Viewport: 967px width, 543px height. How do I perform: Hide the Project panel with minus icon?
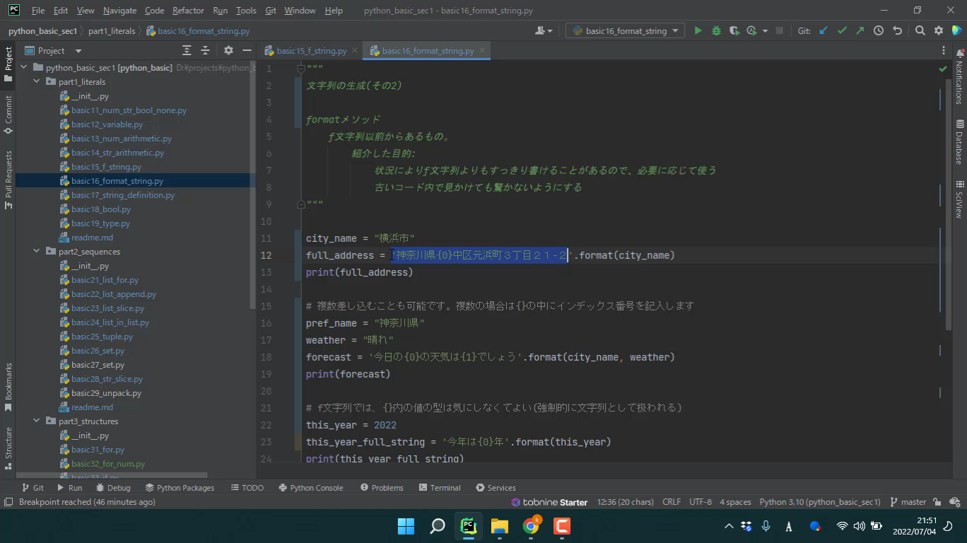coord(247,50)
